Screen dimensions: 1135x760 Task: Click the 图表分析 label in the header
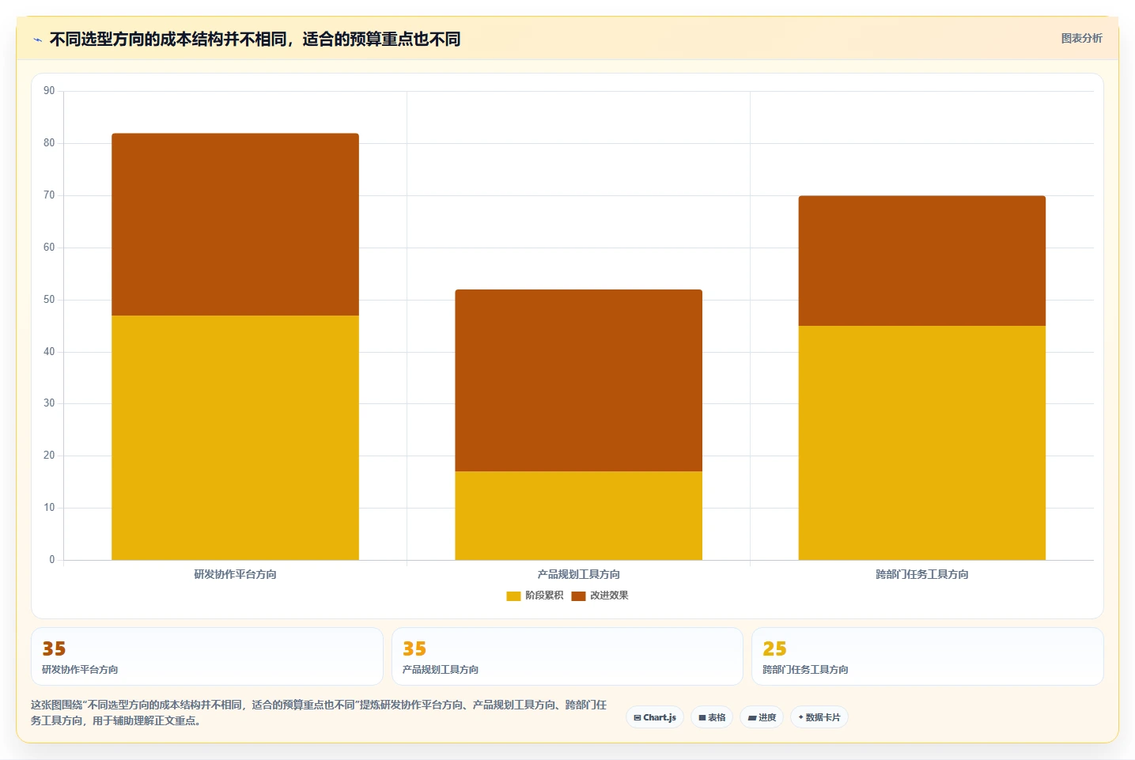tap(1081, 38)
